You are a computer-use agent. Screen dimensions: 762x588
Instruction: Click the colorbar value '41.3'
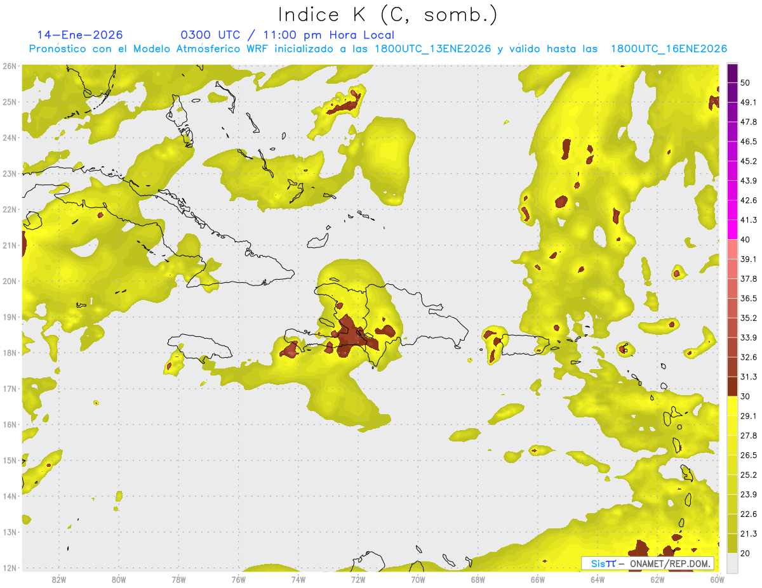749,220
